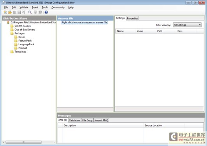Sort by the Name column header
207x146 pixels.
pyautogui.click(x=125, y=31)
